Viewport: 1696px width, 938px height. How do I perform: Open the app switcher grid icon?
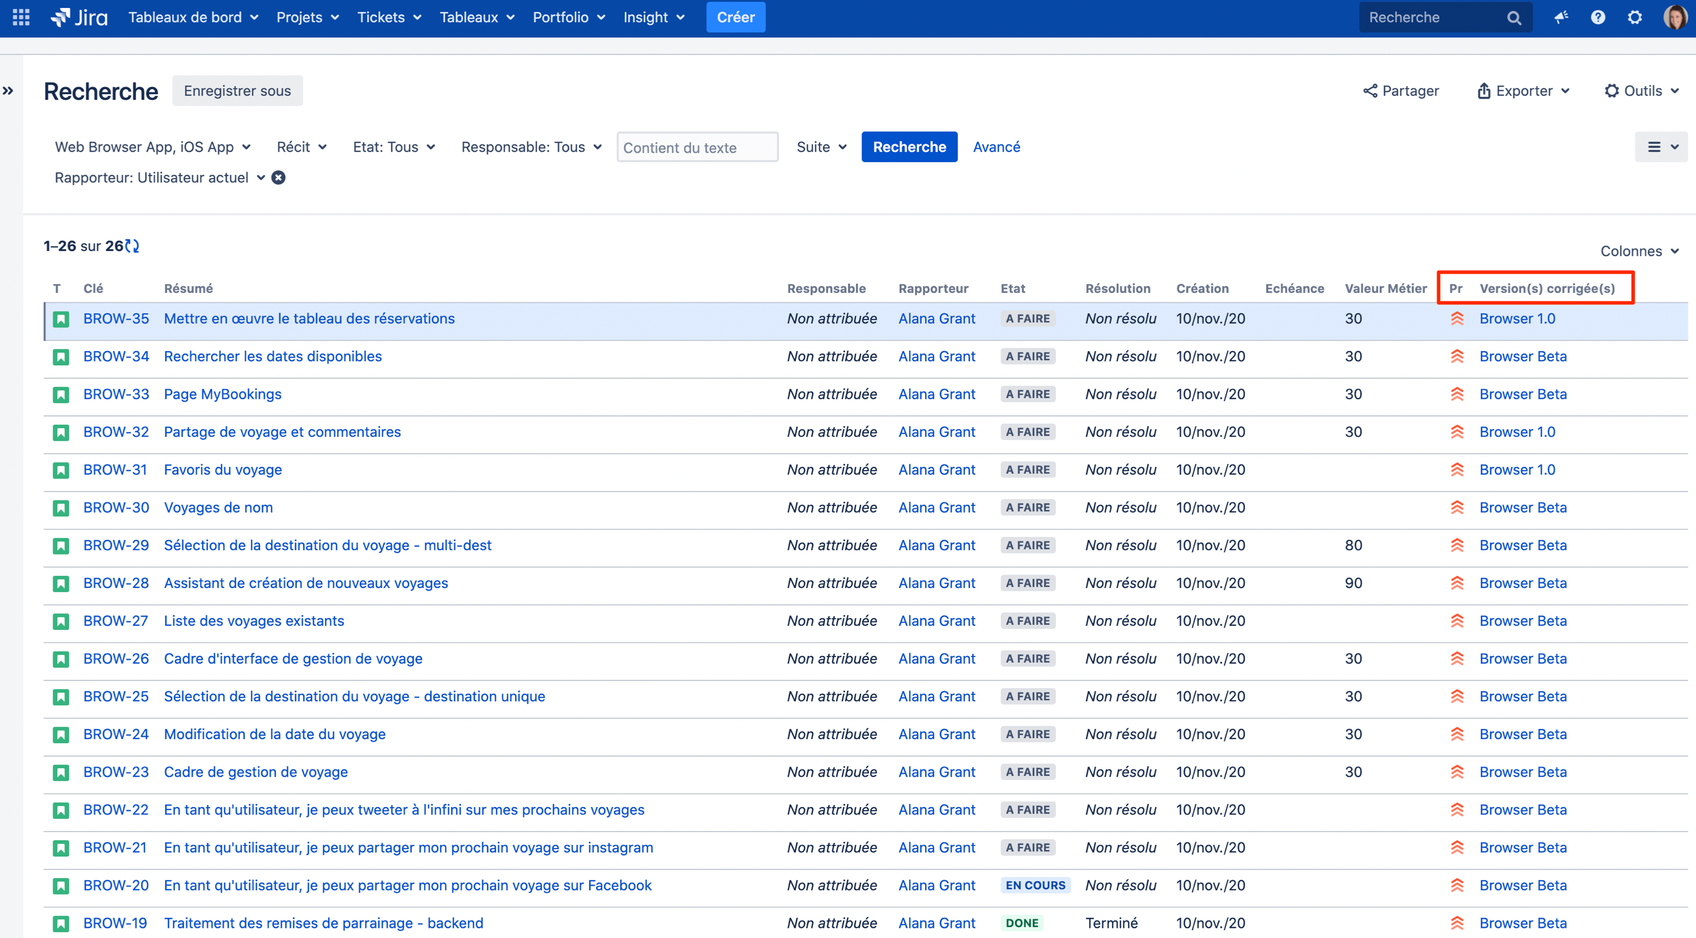21,17
